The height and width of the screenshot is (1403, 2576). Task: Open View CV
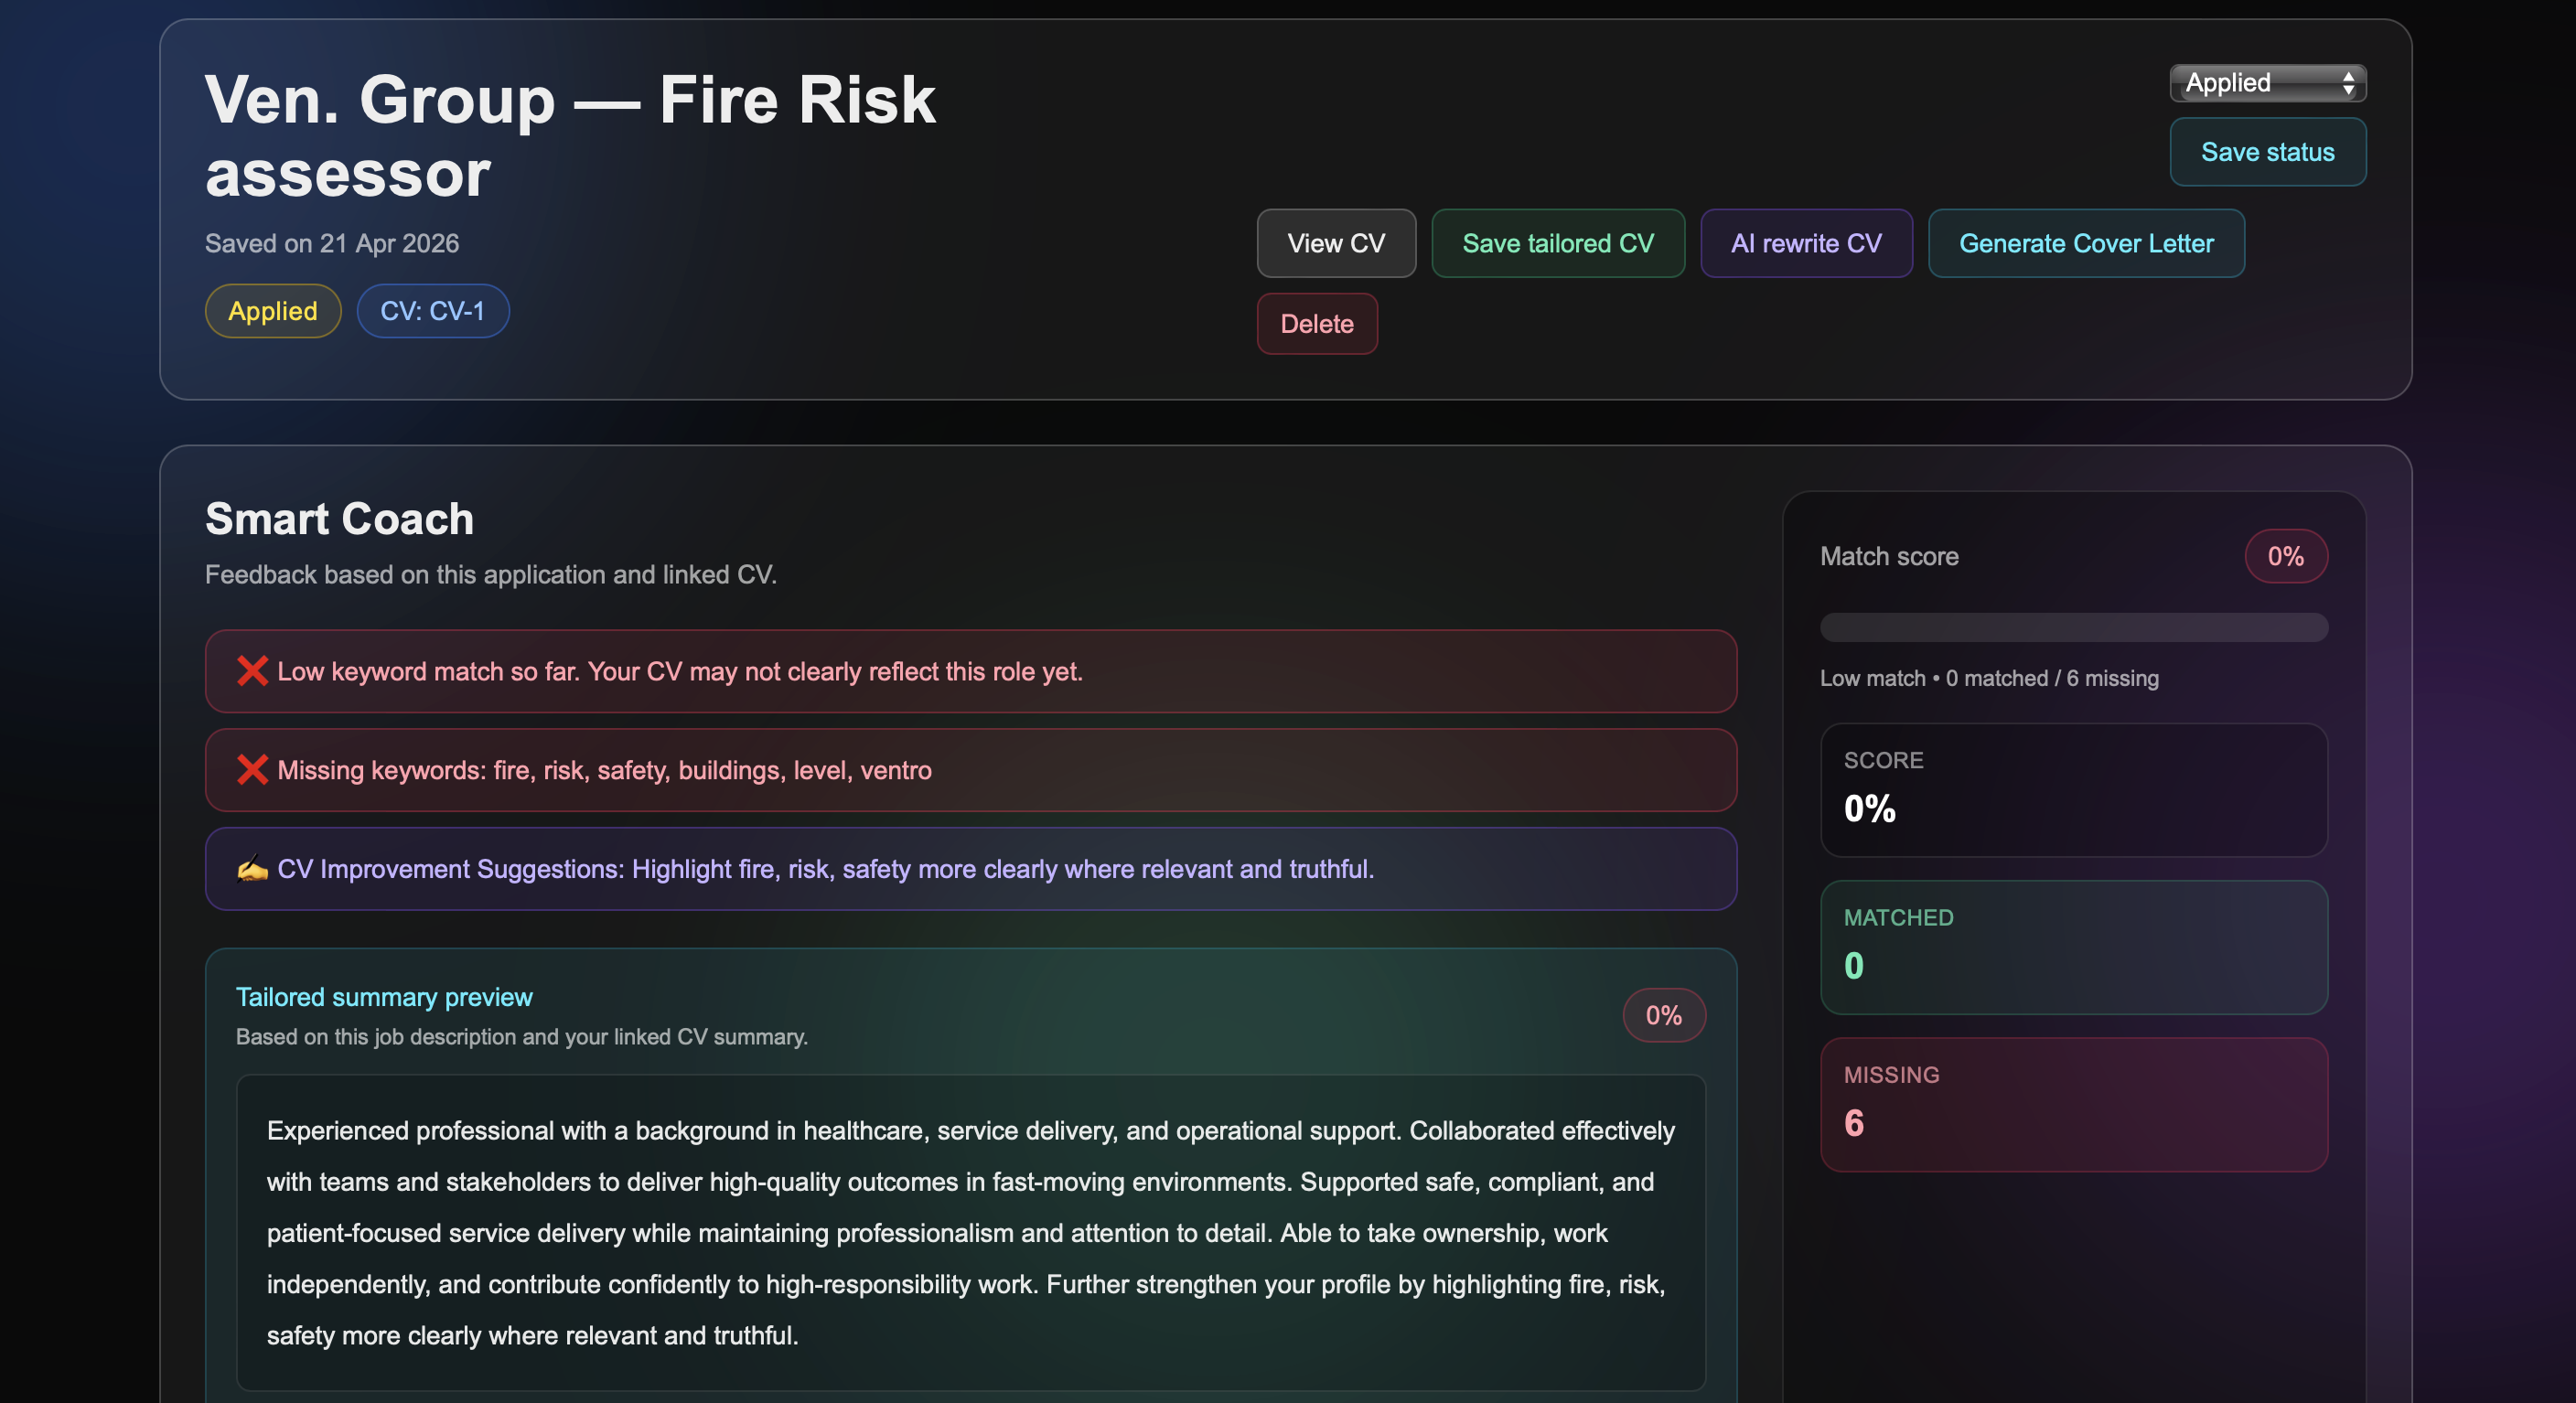(x=1336, y=243)
